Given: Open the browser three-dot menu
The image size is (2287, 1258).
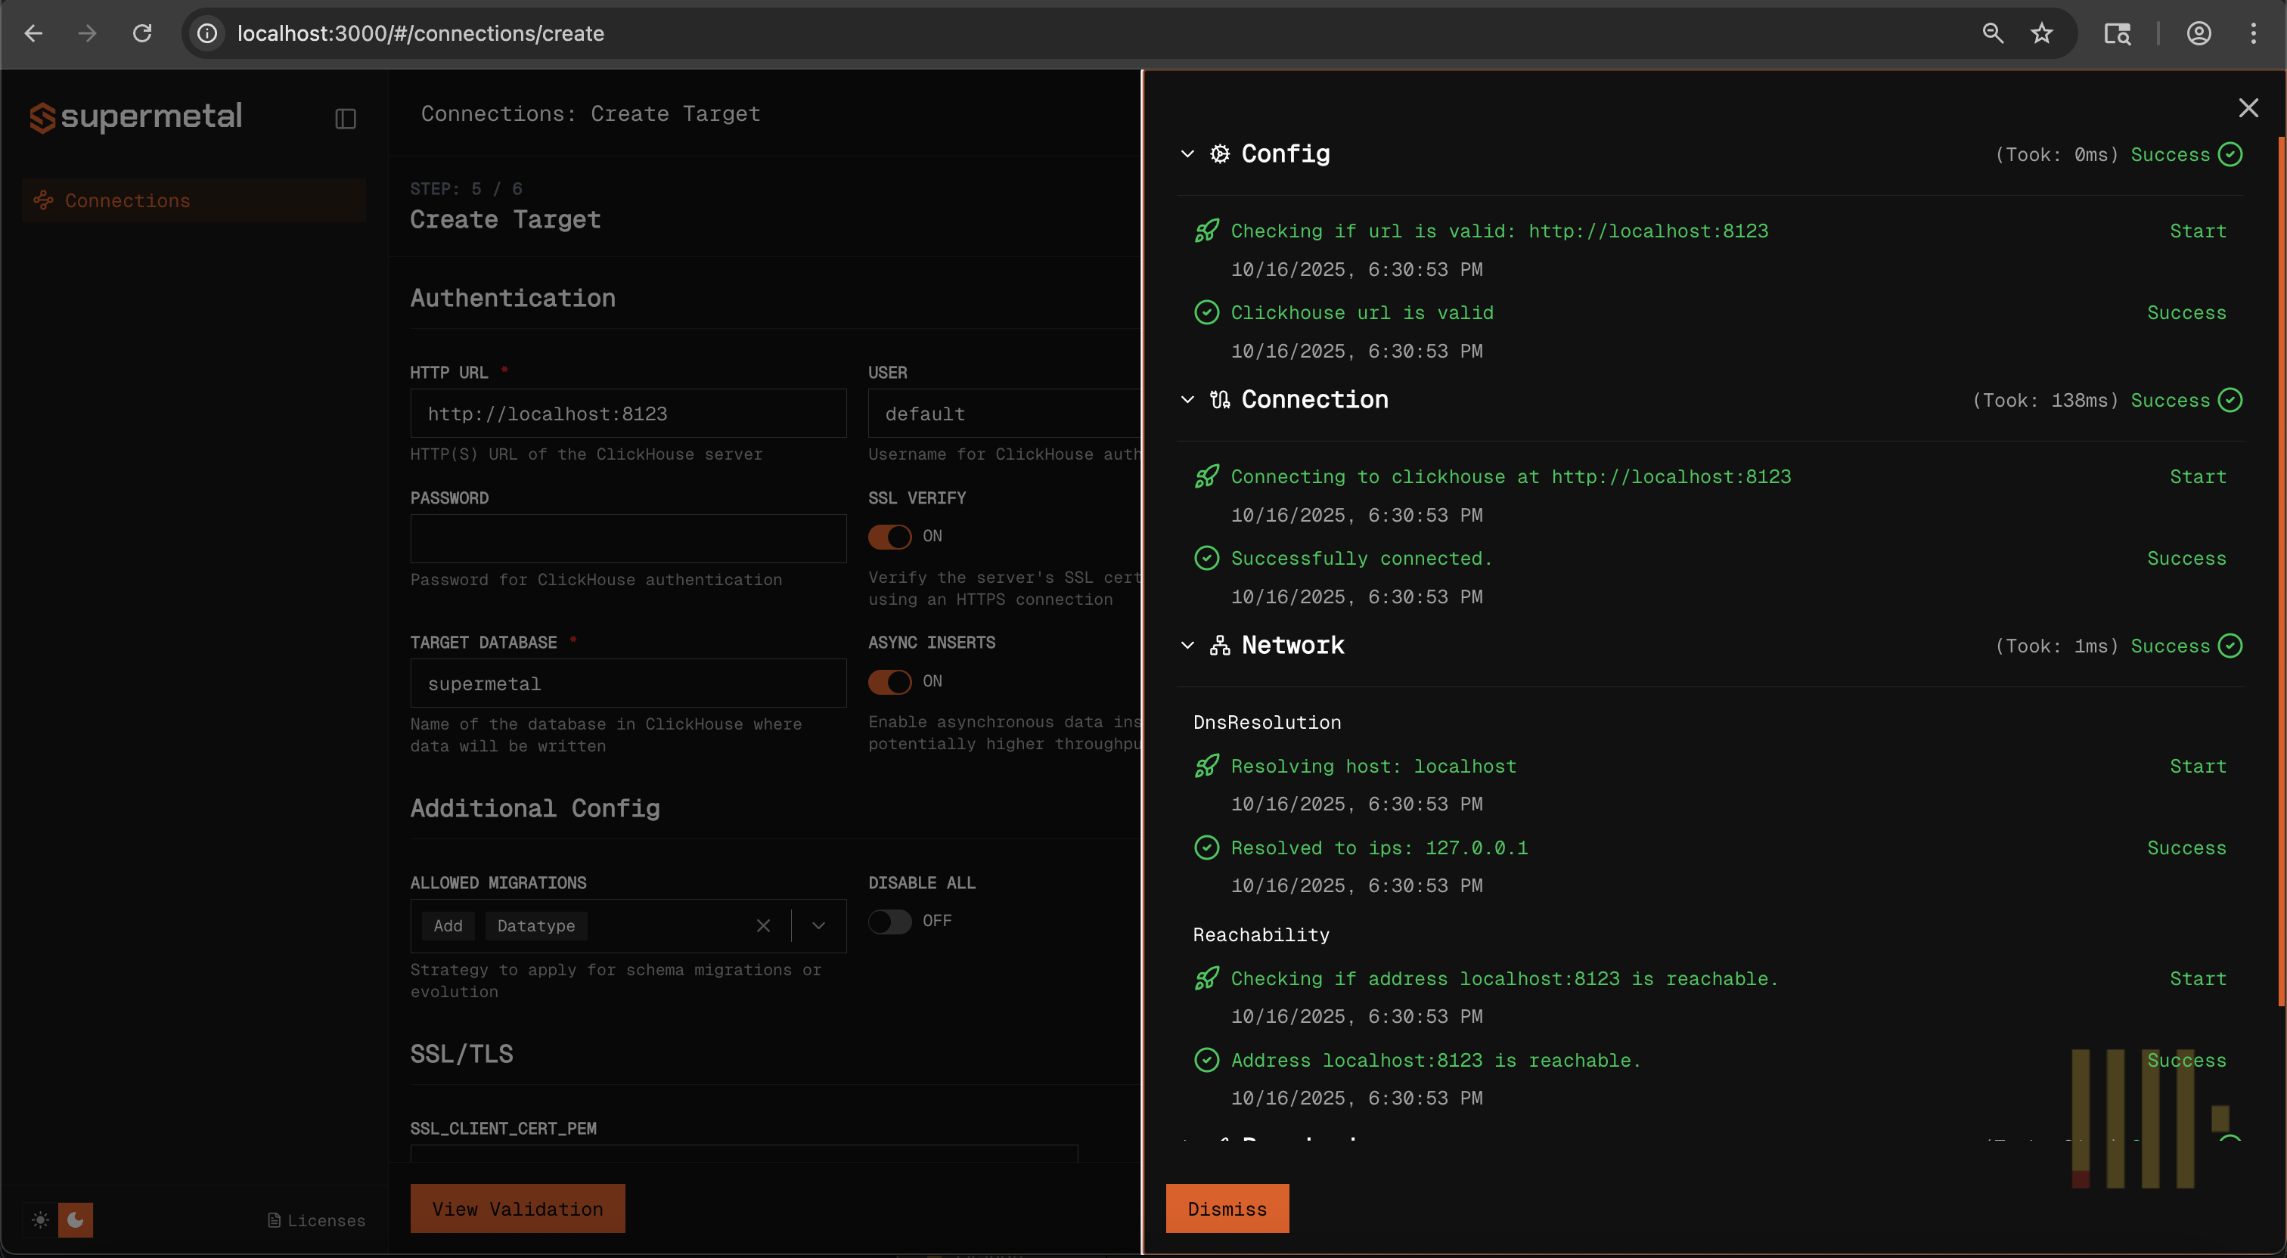Looking at the screenshot, I should coord(2256,33).
